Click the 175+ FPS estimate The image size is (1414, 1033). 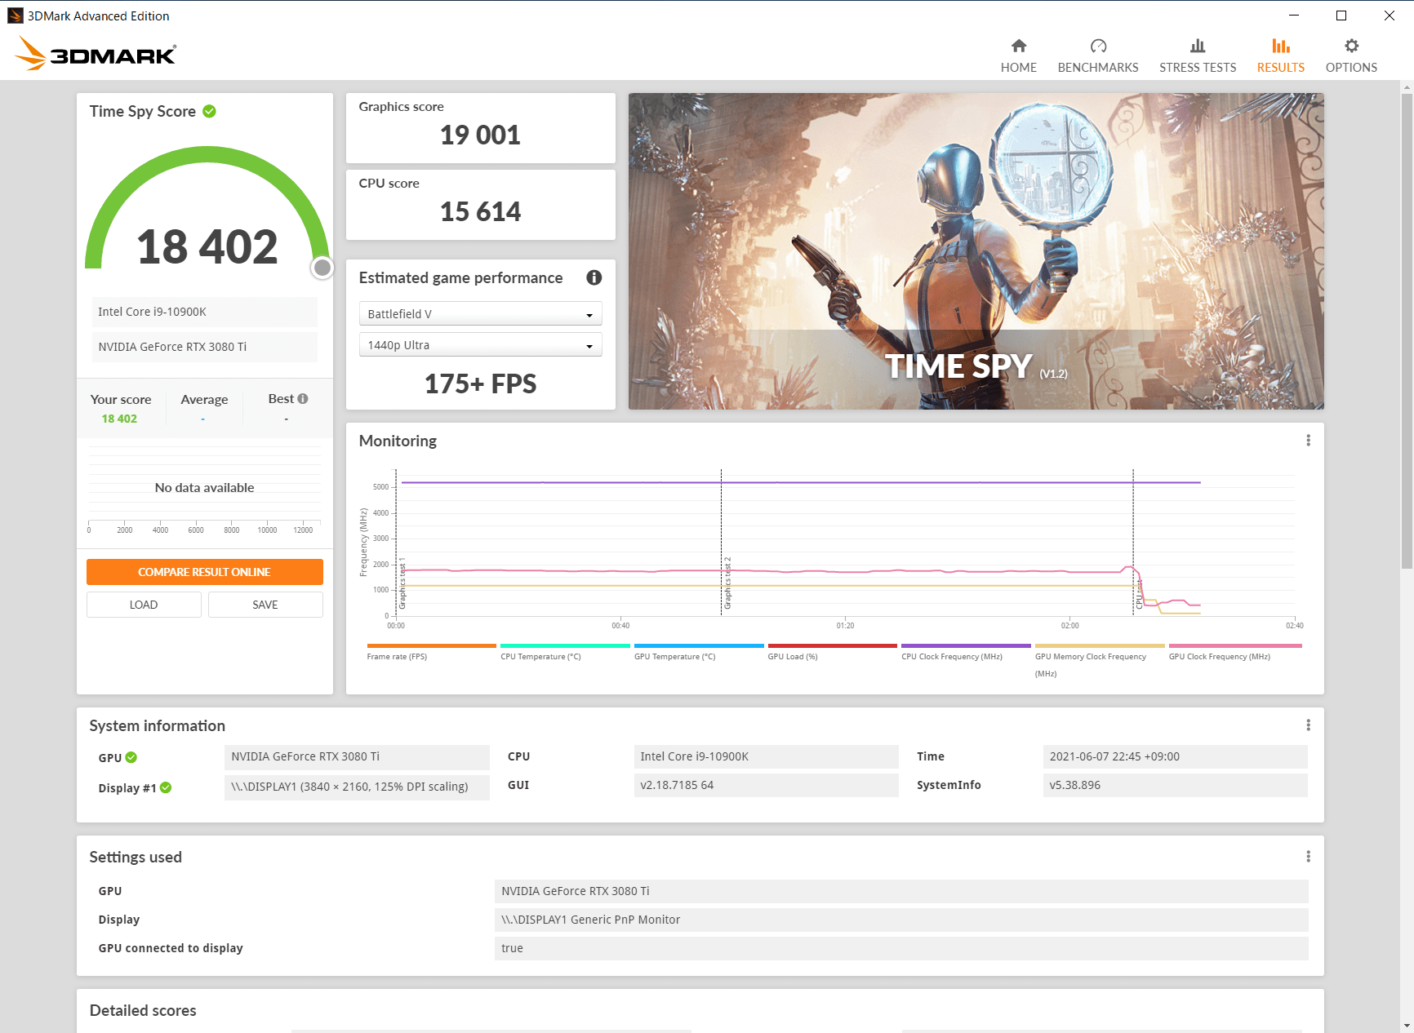click(480, 383)
